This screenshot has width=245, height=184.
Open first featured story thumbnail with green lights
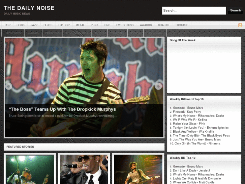[30, 169]
